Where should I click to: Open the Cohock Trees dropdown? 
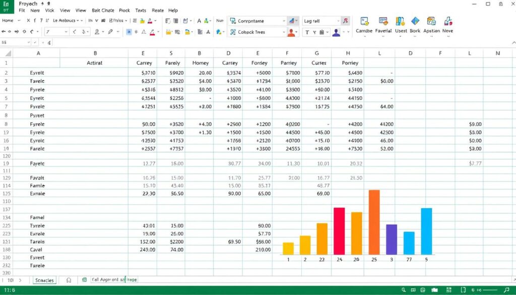tap(284, 32)
